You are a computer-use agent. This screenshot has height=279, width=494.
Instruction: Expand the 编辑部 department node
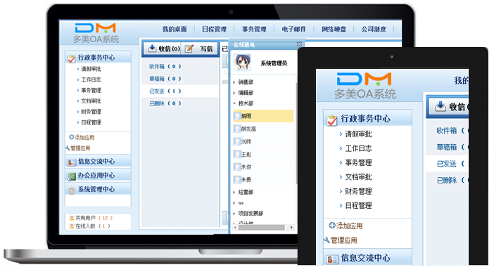click(x=234, y=93)
